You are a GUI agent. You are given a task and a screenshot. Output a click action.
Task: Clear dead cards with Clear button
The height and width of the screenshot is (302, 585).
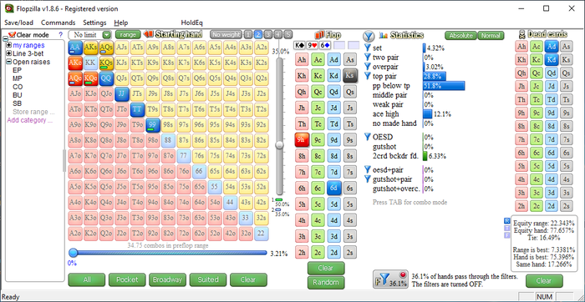tap(544, 281)
